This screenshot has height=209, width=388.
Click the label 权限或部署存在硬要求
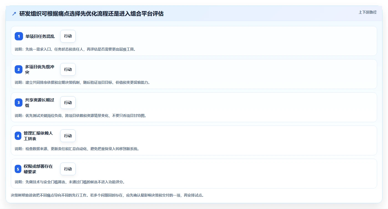coord(38,169)
